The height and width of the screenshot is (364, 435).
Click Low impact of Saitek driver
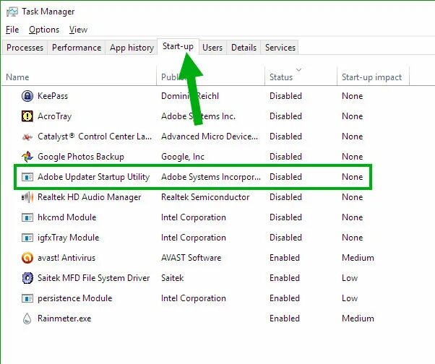point(350,278)
